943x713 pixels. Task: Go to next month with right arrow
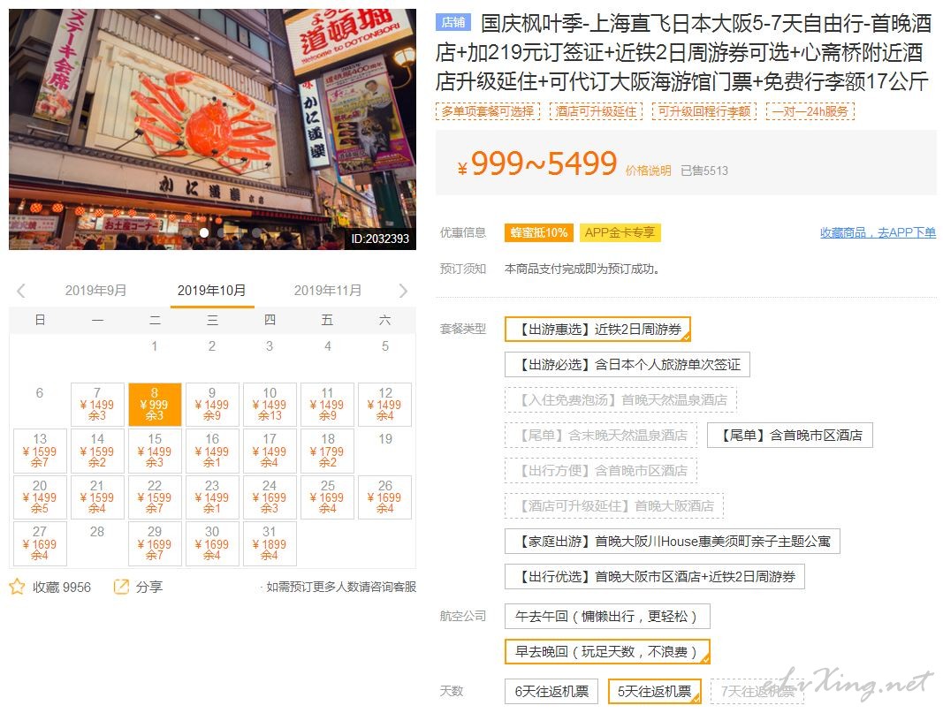click(403, 291)
